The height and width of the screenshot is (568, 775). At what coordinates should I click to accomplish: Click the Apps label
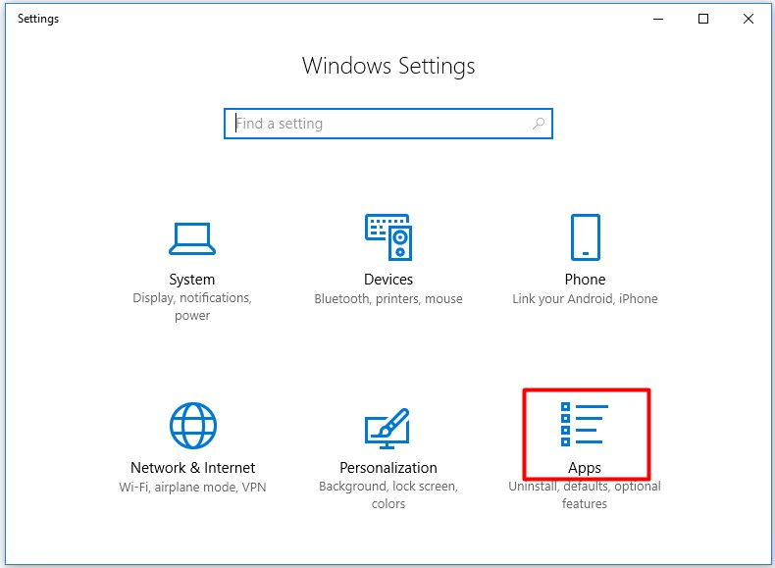tap(585, 468)
